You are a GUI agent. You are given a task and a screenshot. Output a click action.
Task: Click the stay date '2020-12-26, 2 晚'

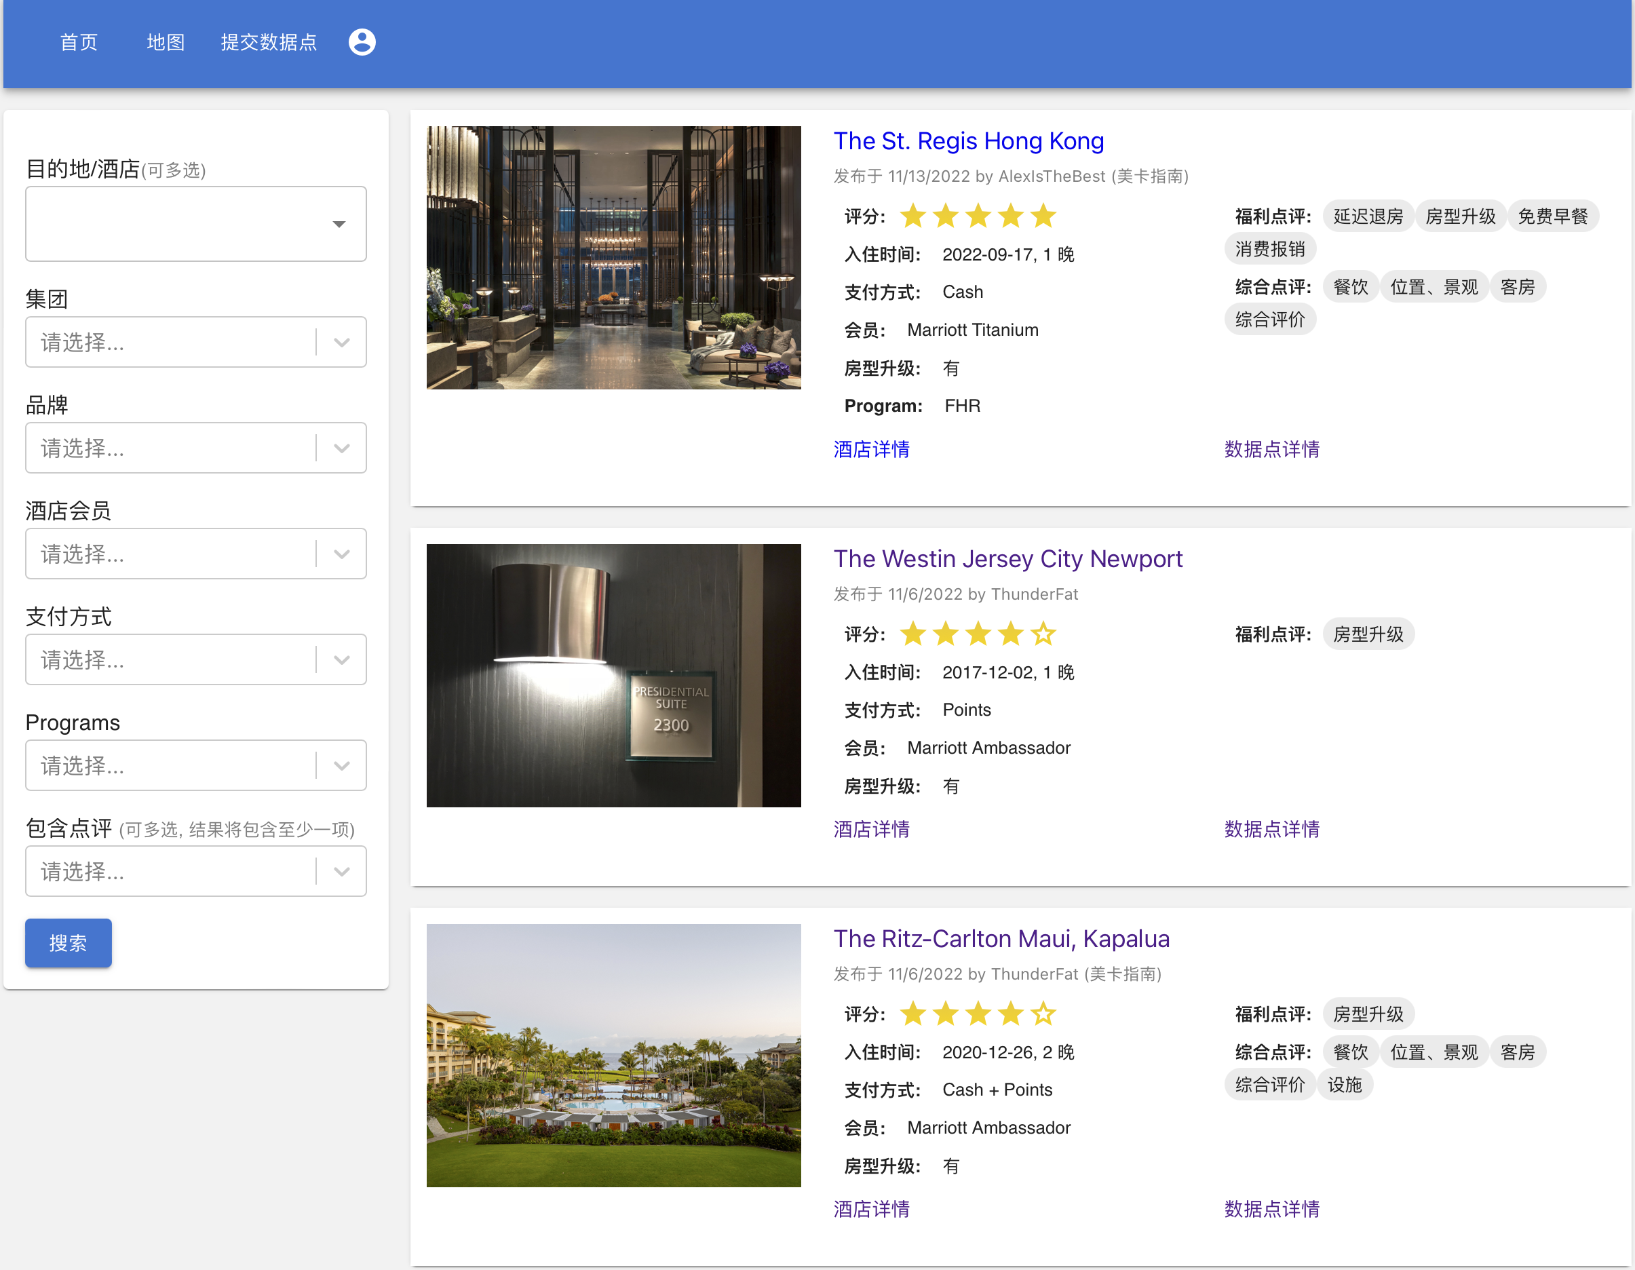coord(1007,1052)
